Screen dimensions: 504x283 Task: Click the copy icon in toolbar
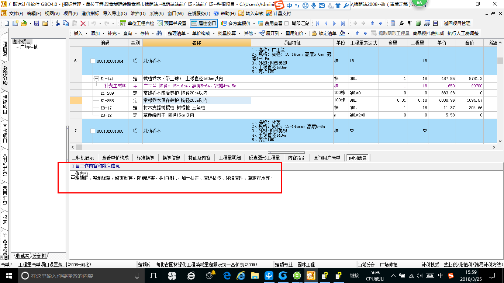(x=66, y=23)
